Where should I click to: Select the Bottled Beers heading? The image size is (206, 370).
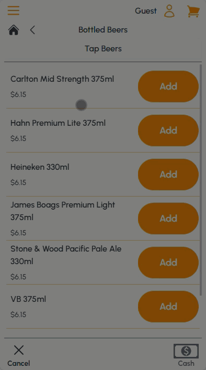[x=103, y=30]
